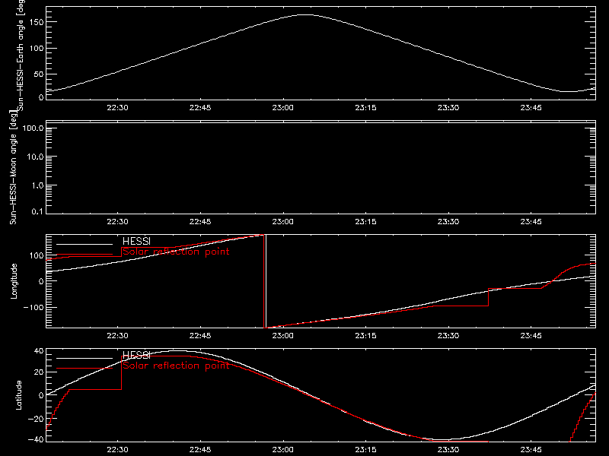Click the -40 tick on Latitude plot
The image size is (609, 456).
point(36,440)
